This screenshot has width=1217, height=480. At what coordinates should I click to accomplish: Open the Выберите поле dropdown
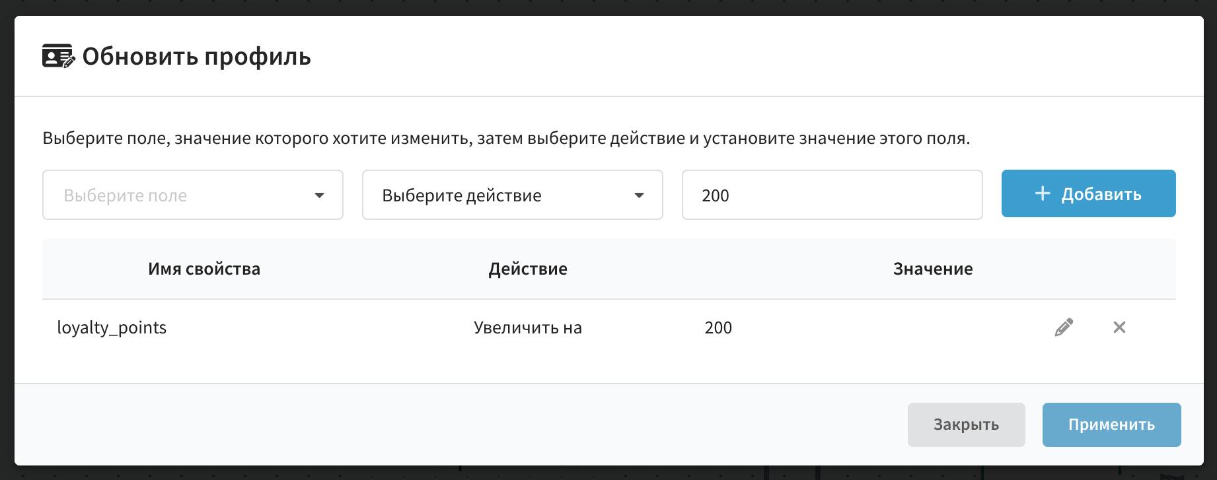click(193, 195)
